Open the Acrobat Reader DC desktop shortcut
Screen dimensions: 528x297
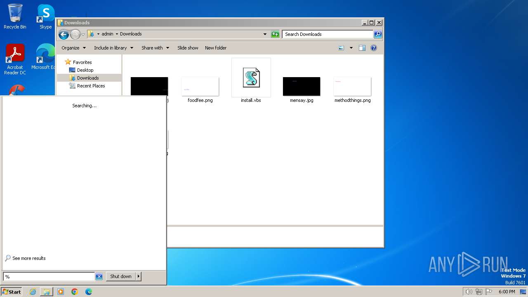(15, 59)
